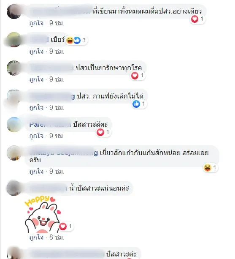Open the Happy bunny sticker

coord(43,214)
